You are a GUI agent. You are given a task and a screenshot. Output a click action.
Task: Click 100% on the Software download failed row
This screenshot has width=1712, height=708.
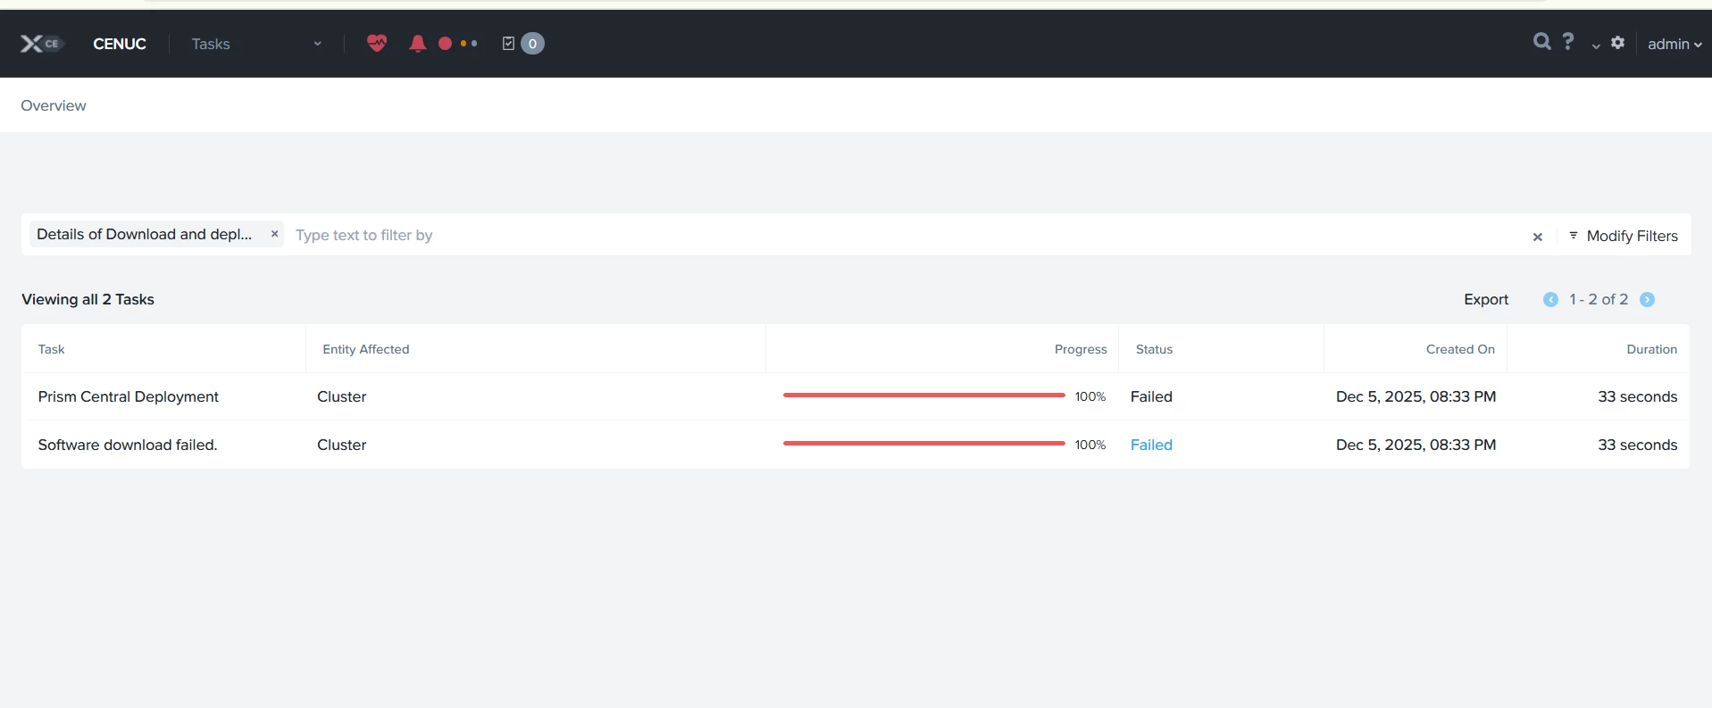pyautogui.click(x=1090, y=445)
